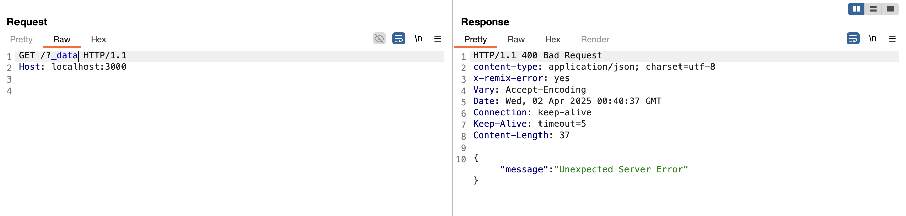Image resolution: width=906 pixels, height=216 pixels.
Task: Switch Response view to Render tab
Action: [595, 39]
